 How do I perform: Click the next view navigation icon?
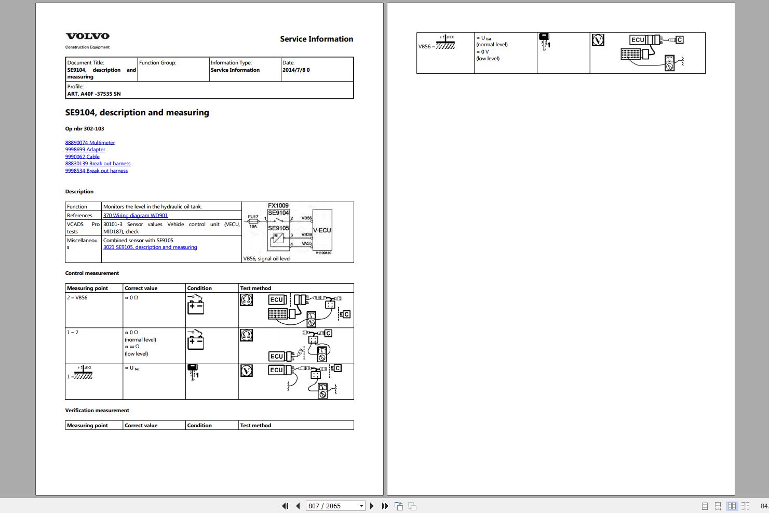(412, 506)
